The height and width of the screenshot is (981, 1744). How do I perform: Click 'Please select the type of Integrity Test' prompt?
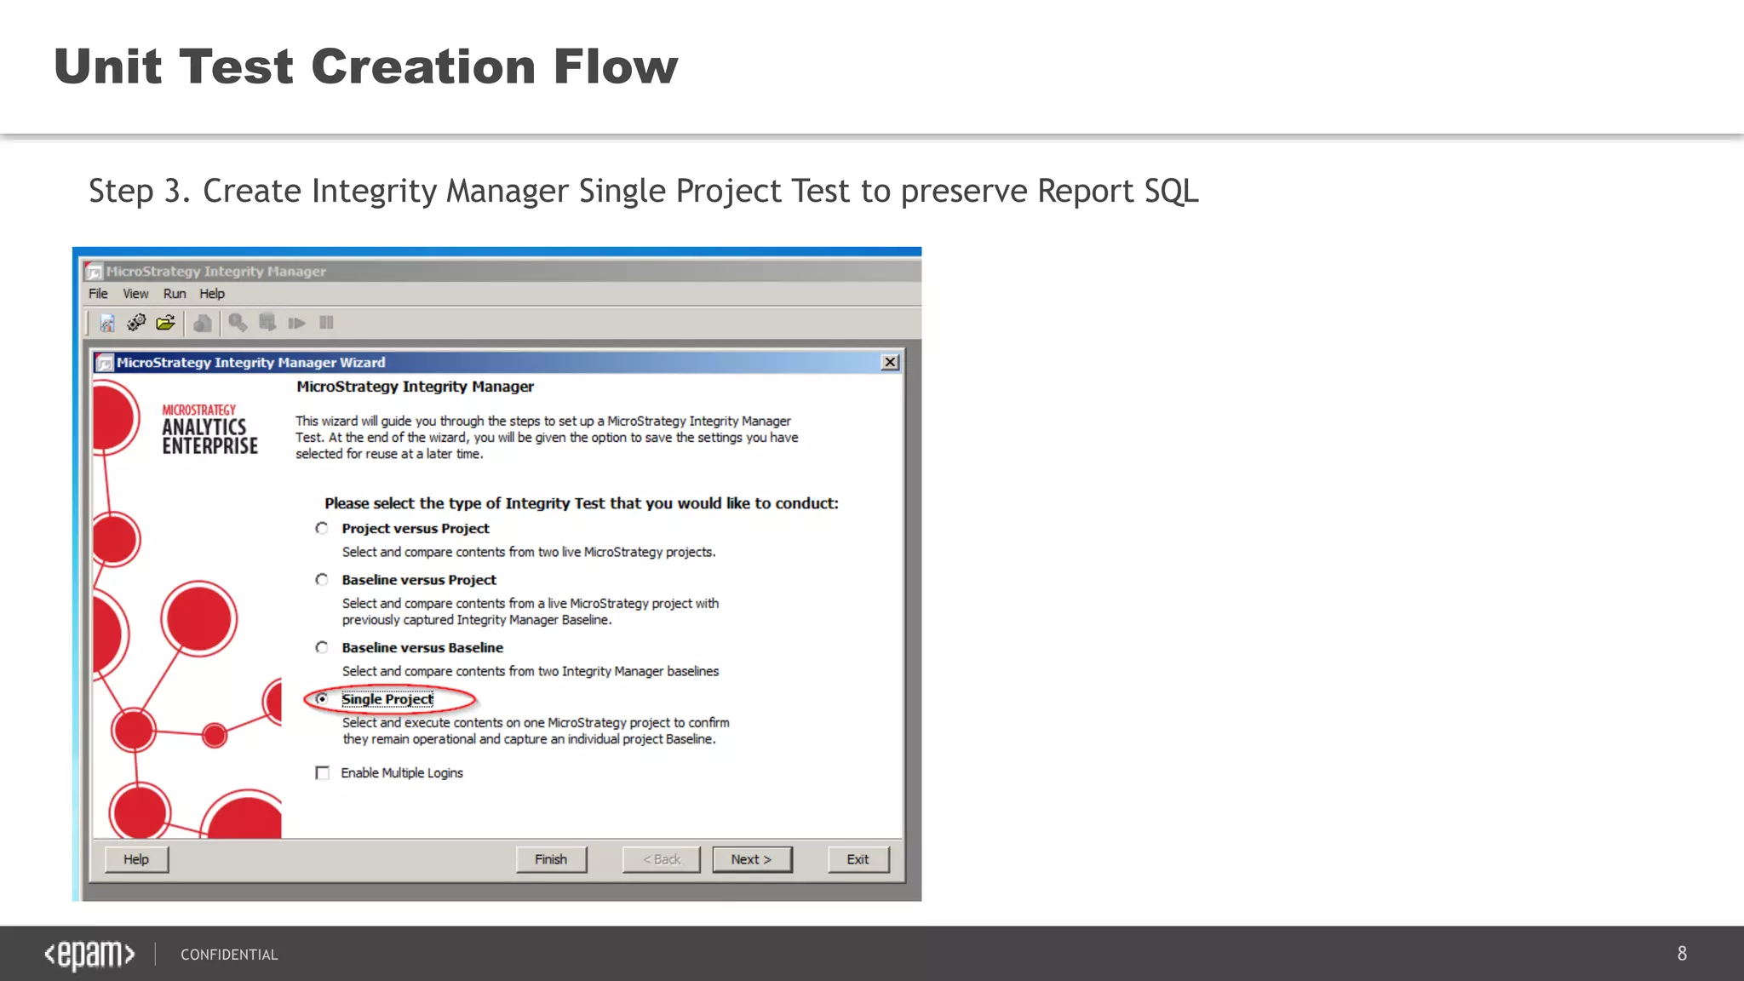click(x=582, y=503)
